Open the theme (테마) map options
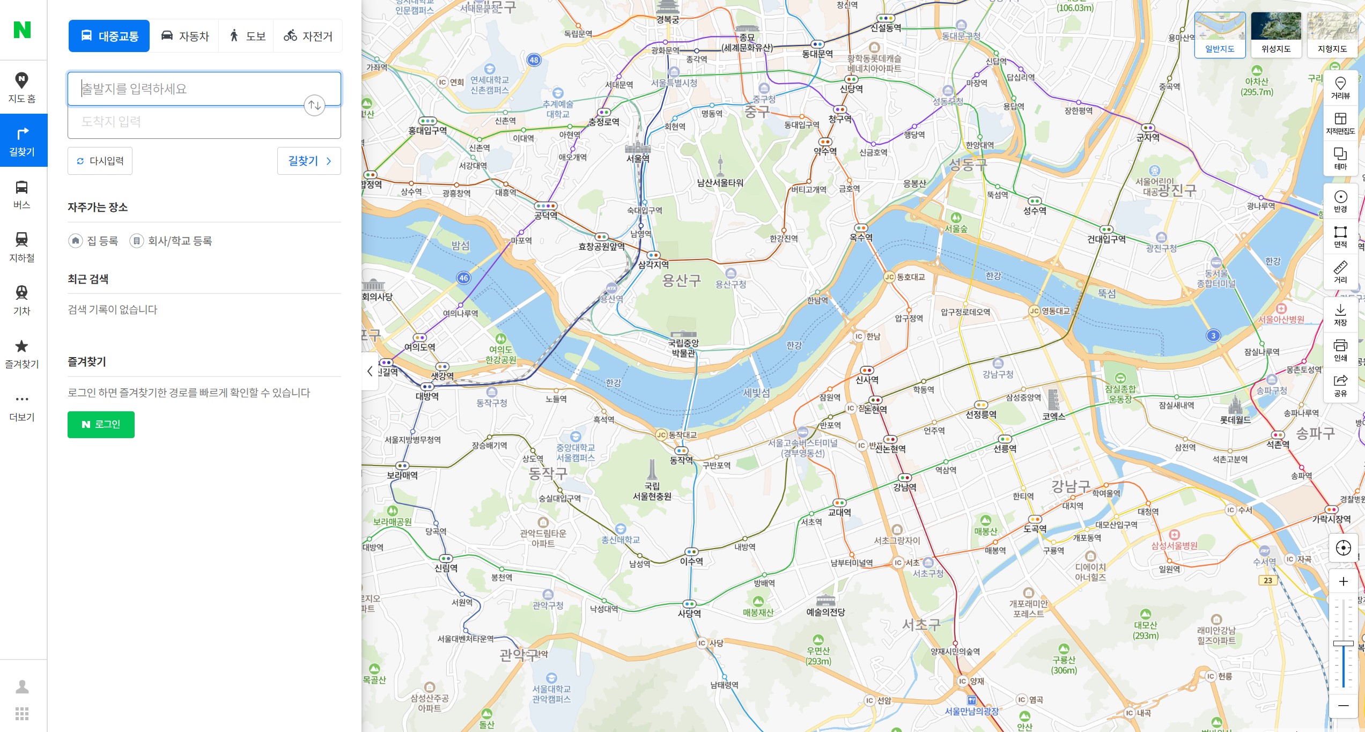Screen dimensions: 1365x732 tap(1340, 159)
